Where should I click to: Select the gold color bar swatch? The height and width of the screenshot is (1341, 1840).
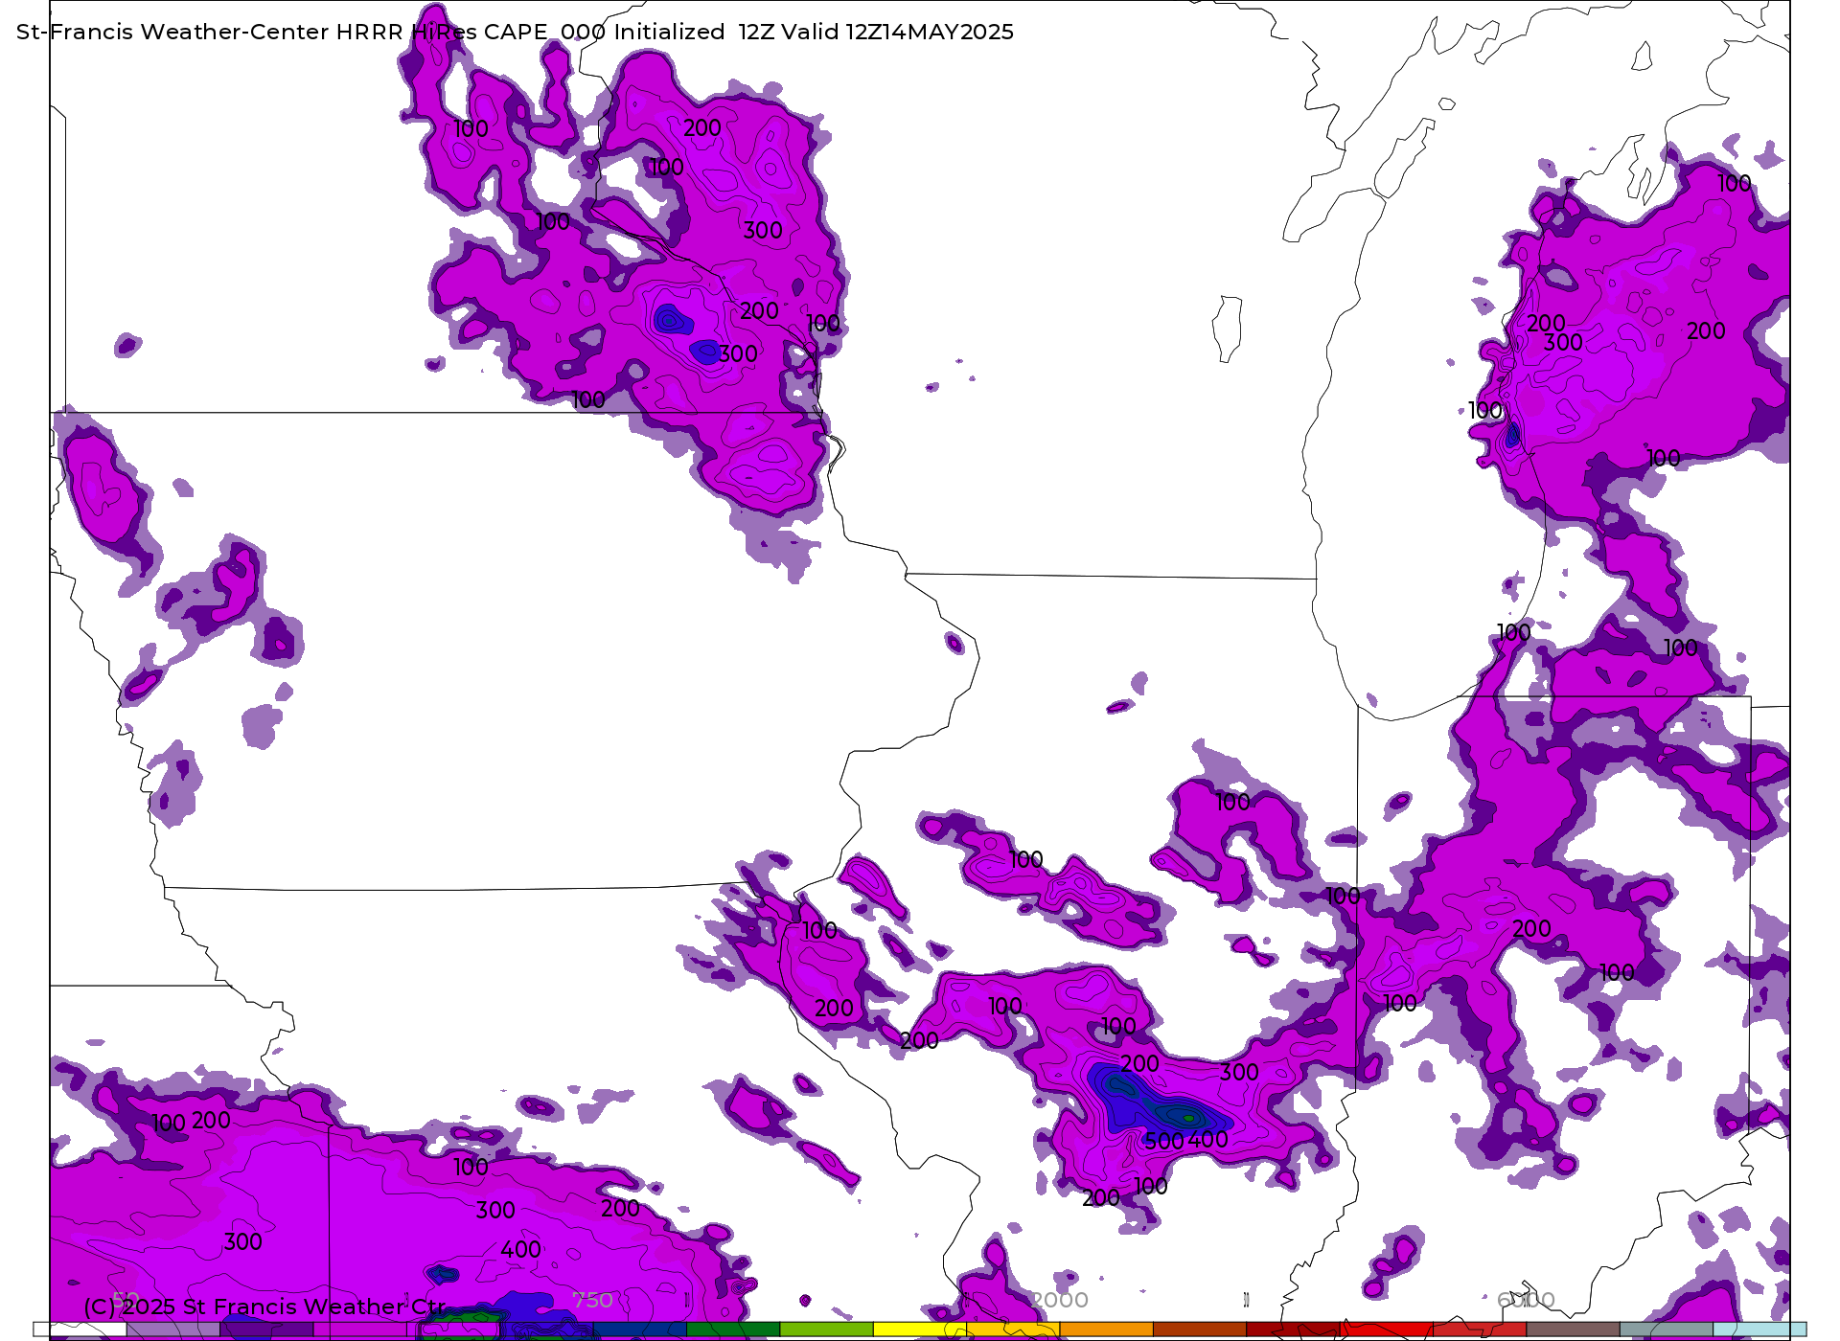pyautogui.click(x=1013, y=1330)
